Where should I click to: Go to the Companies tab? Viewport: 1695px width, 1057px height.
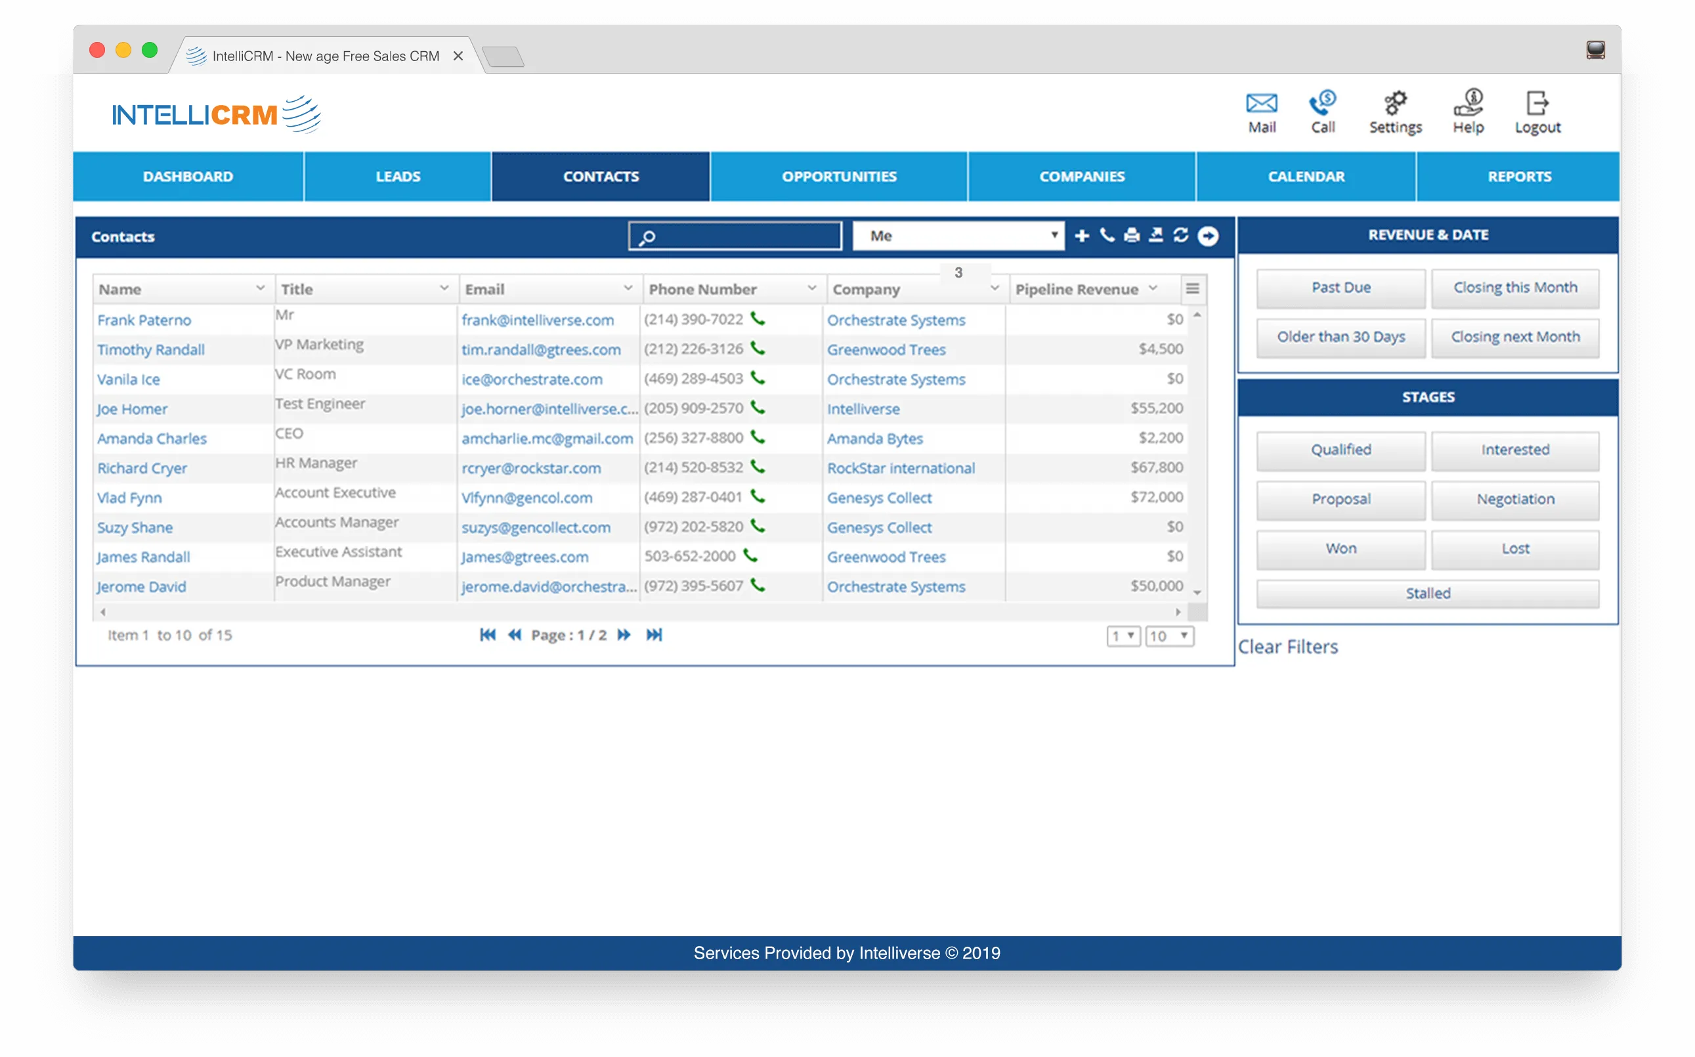(x=1081, y=176)
